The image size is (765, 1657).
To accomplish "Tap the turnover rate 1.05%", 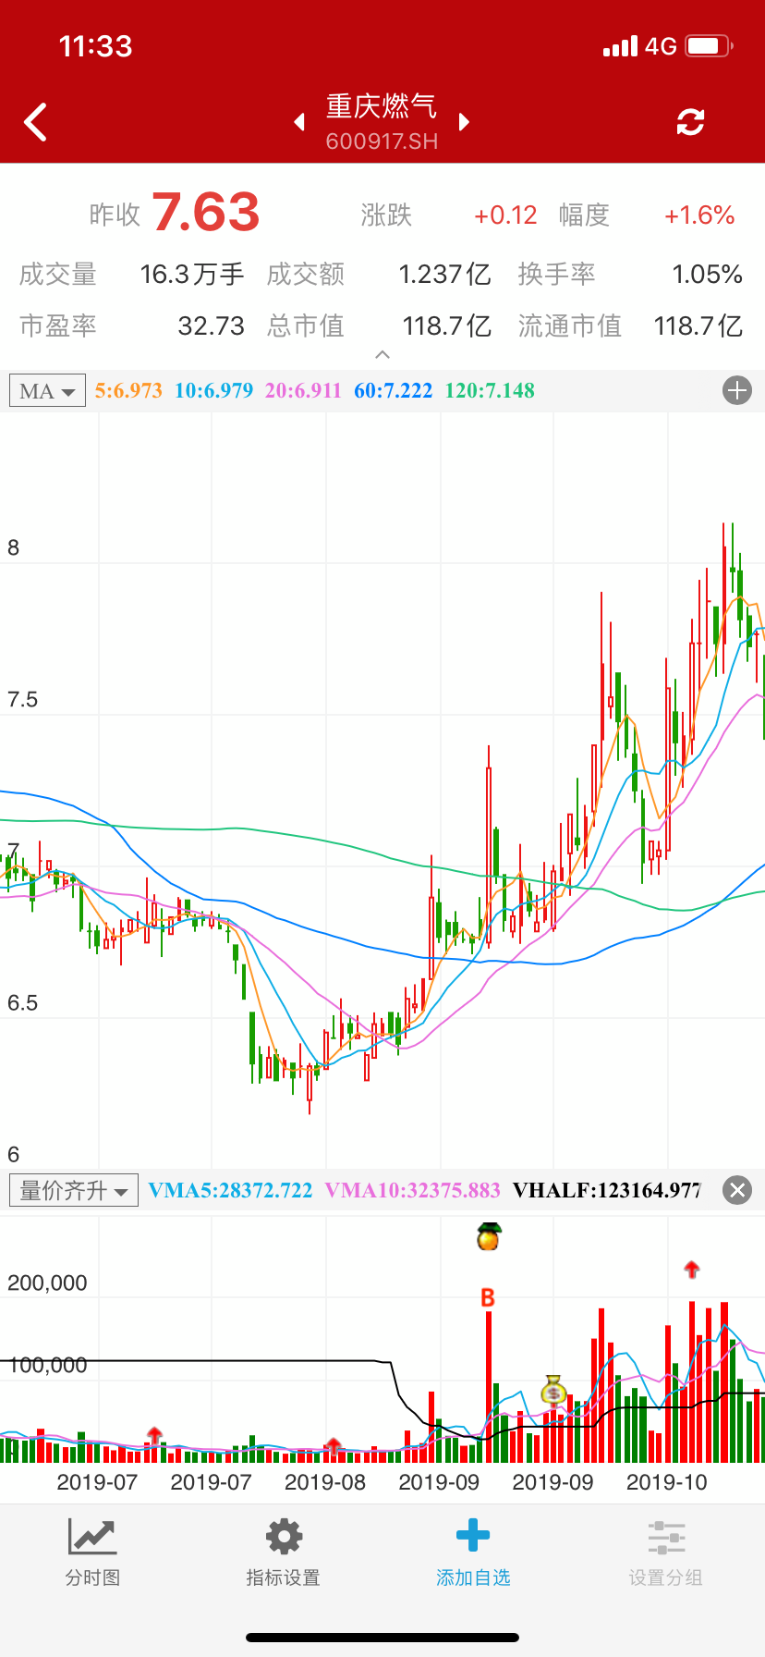I will point(708,275).
